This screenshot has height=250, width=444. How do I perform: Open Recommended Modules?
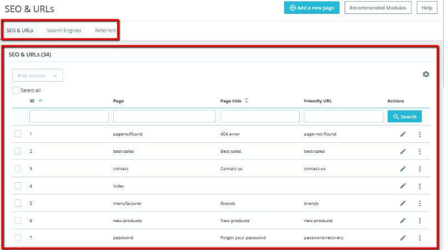coord(378,8)
